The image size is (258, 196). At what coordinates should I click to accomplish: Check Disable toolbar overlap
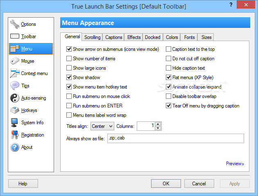point(168,96)
